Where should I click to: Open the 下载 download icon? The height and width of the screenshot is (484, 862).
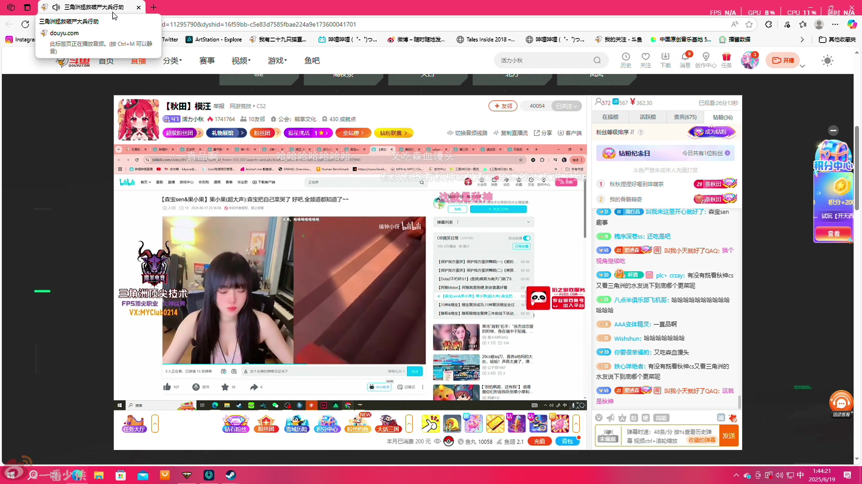pyautogui.click(x=665, y=60)
